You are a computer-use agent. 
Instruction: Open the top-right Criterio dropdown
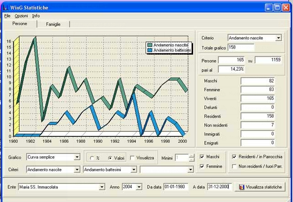278,38
